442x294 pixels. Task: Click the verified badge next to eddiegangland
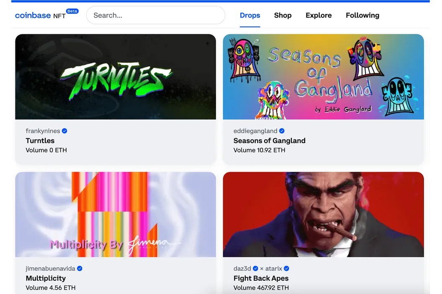[282, 131]
